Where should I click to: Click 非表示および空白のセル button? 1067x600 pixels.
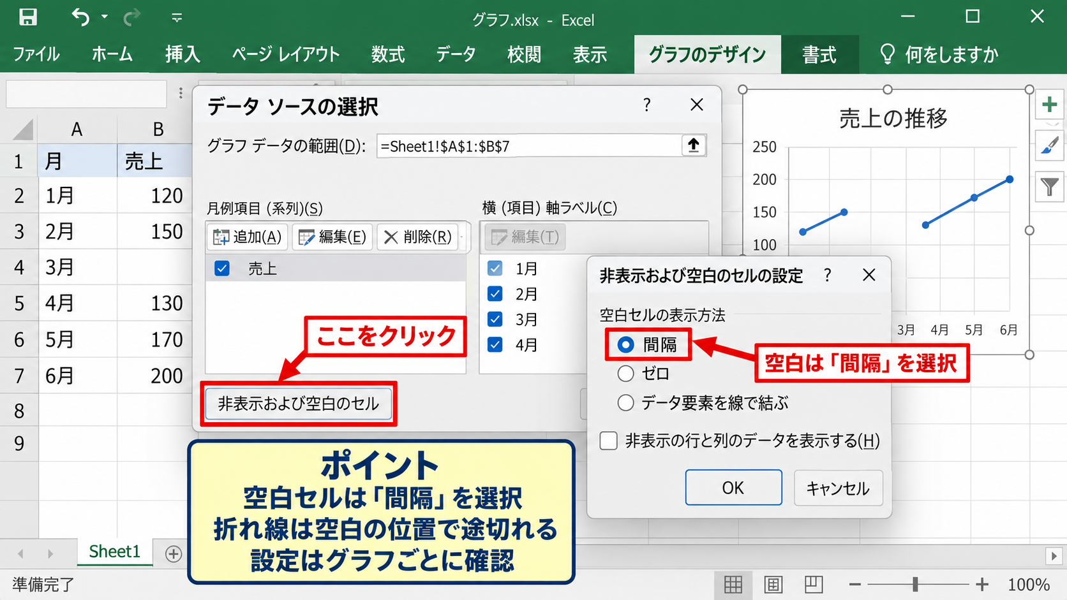(x=298, y=404)
